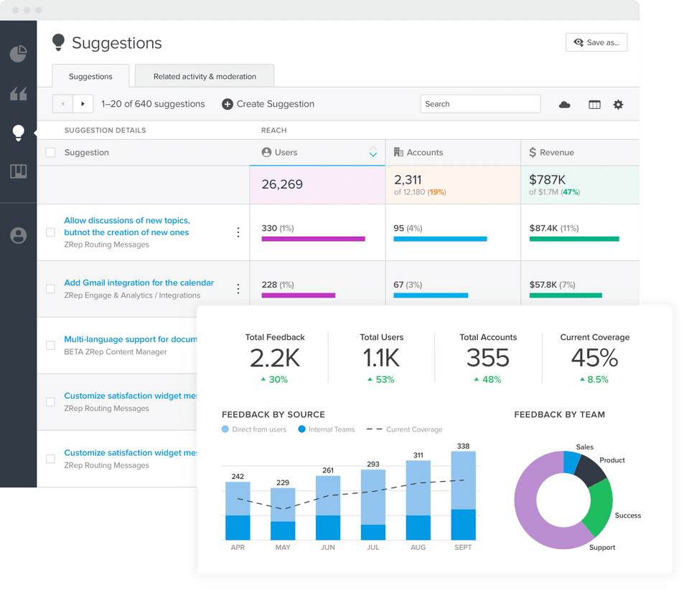The image size is (689, 590).
Task: Click the green $87.4K revenue bar
Action: tap(574, 239)
